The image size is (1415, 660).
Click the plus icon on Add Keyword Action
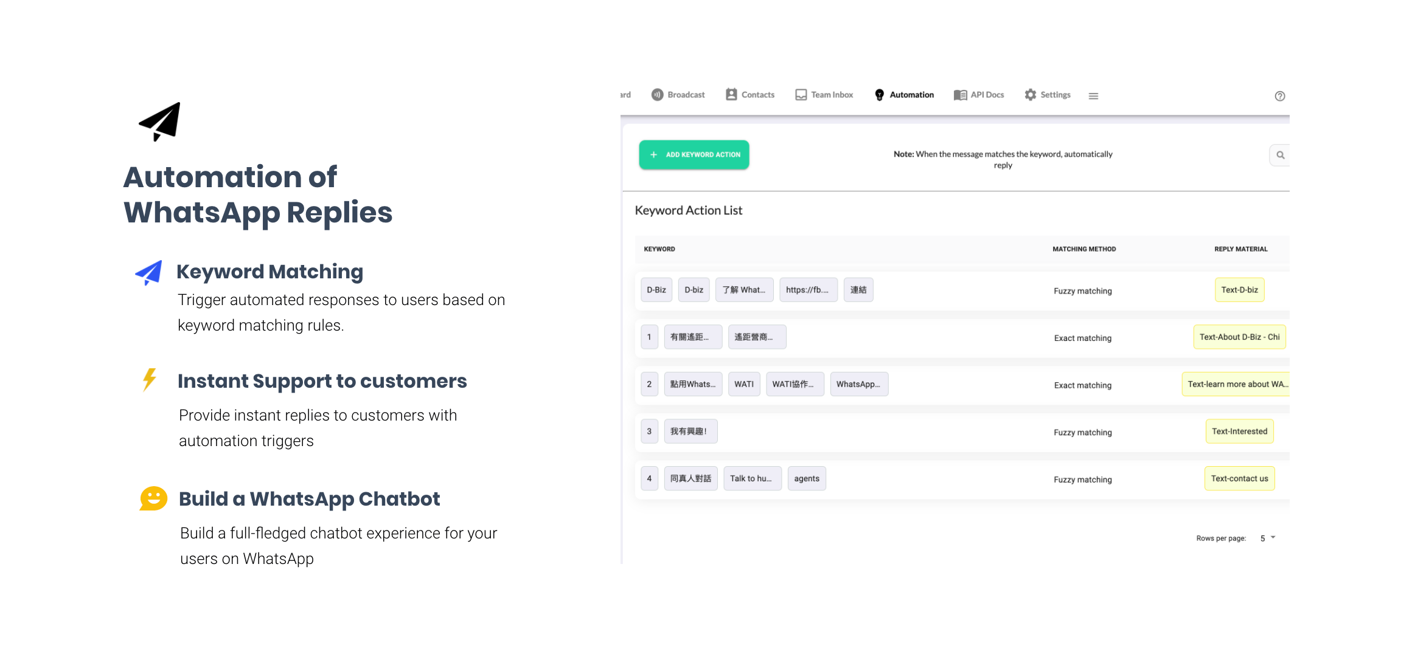(654, 155)
